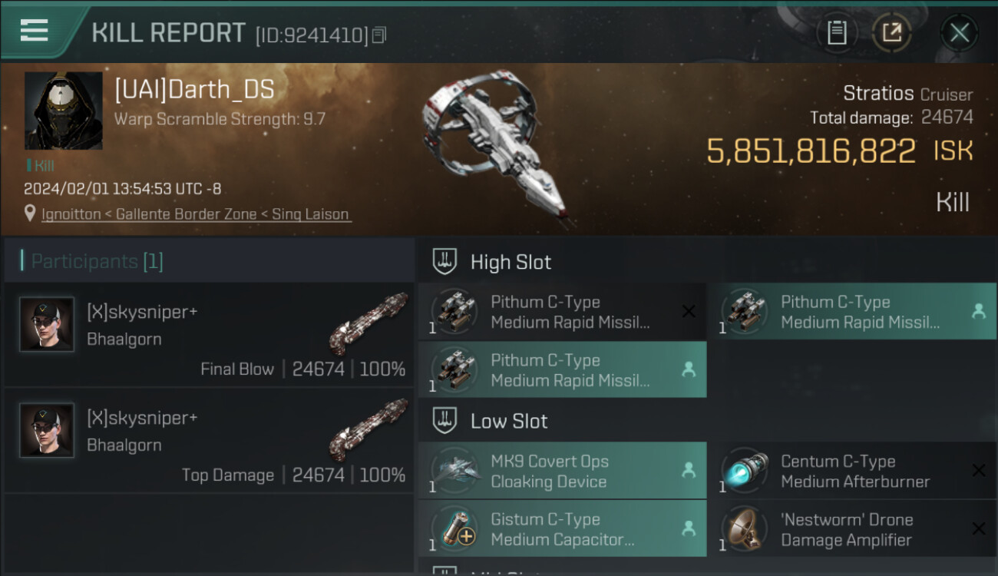Viewport: 998px width, 576px height.
Task: Open the hamburger menu
Action: [34, 31]
